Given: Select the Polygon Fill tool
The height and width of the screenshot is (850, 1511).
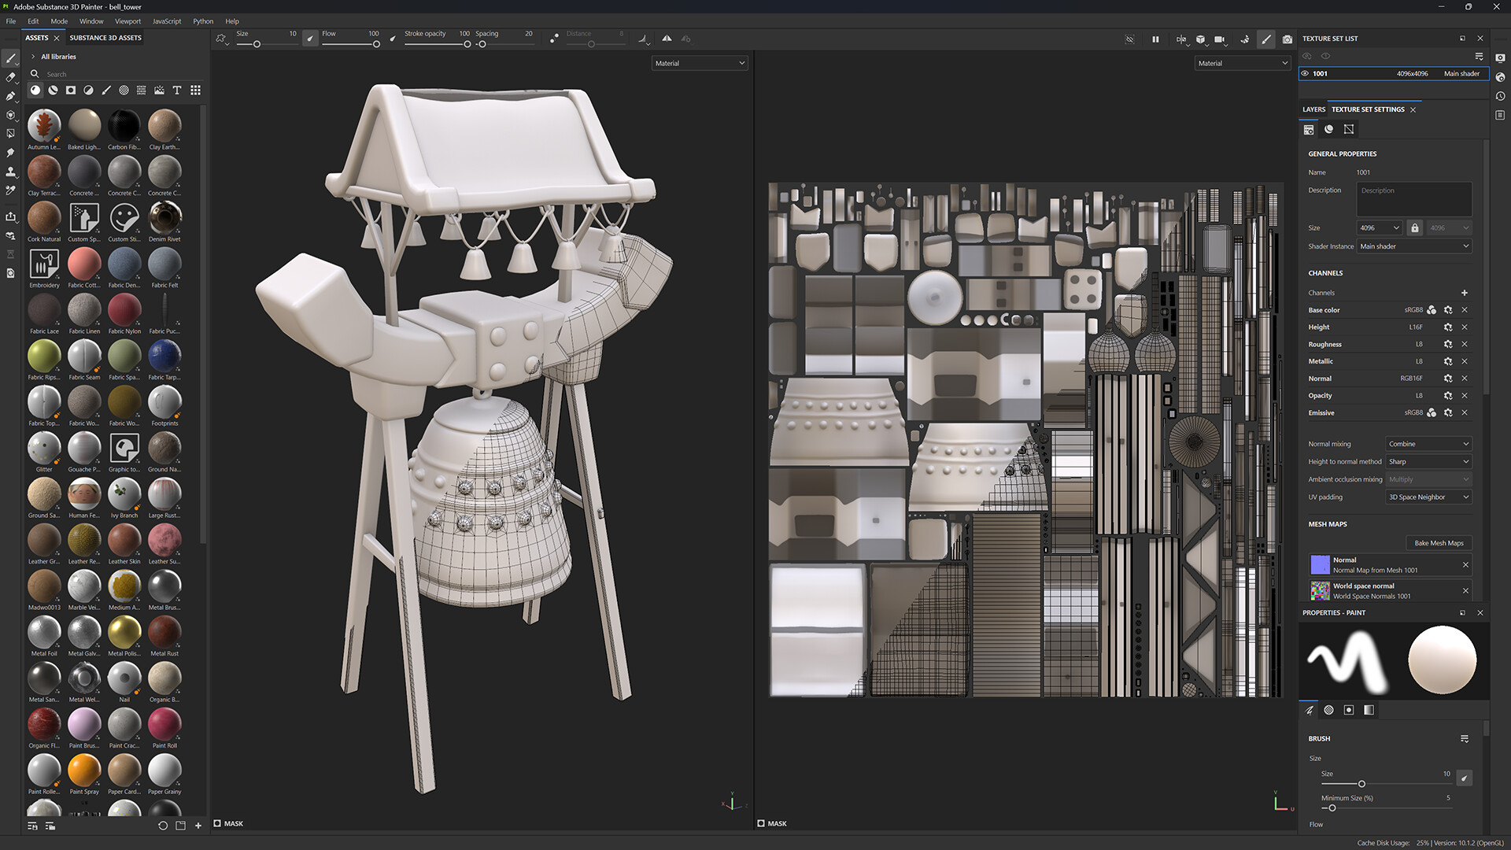Looking at the screenshot, I should pyautogui.click(x=10, y=132).
